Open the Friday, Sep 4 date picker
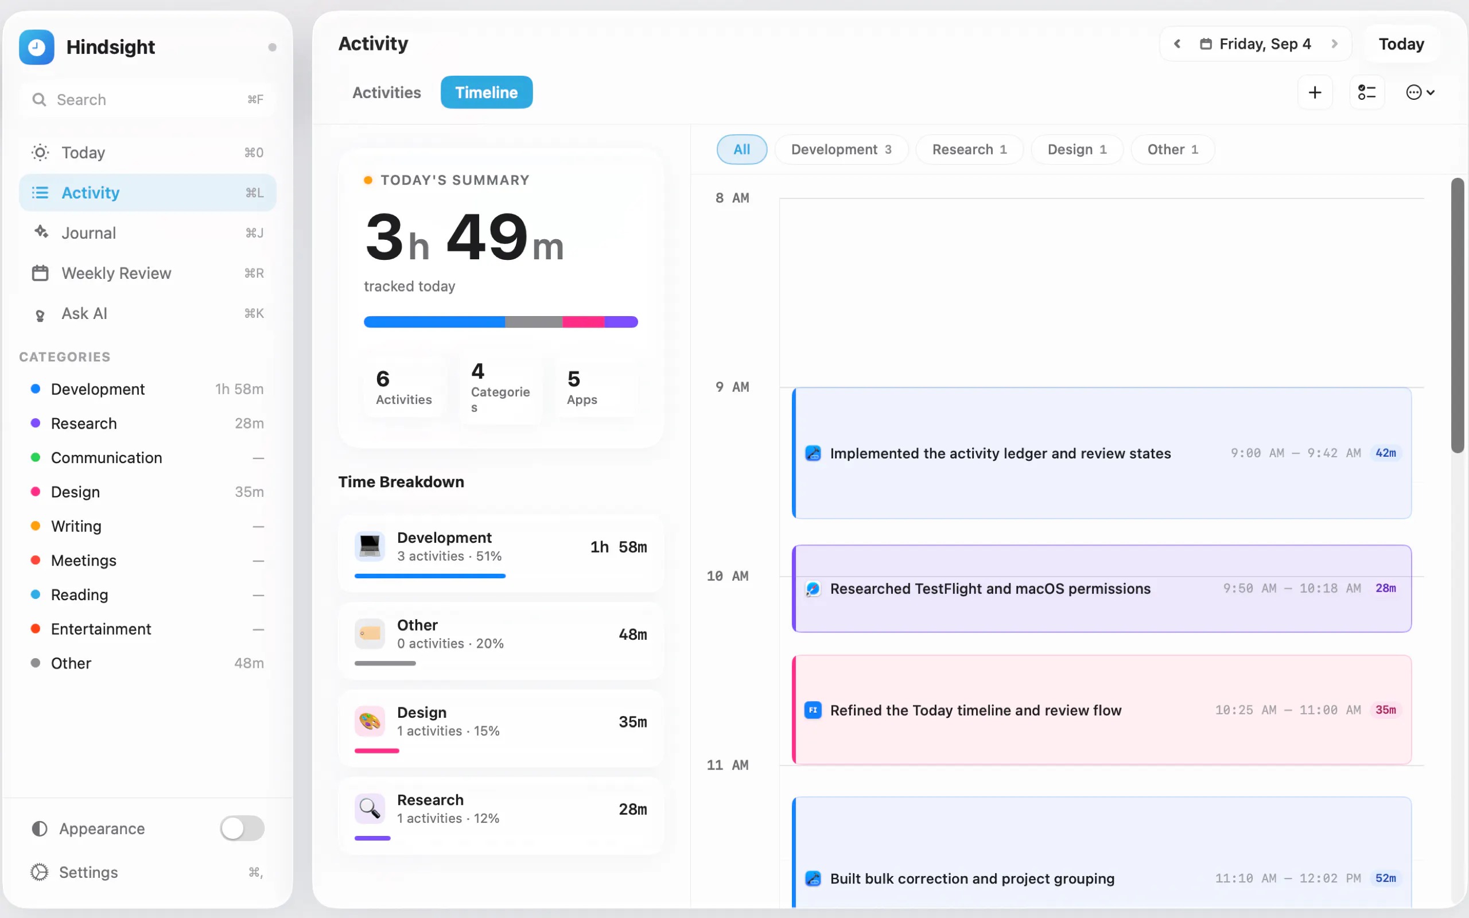 pos(1256,44)
